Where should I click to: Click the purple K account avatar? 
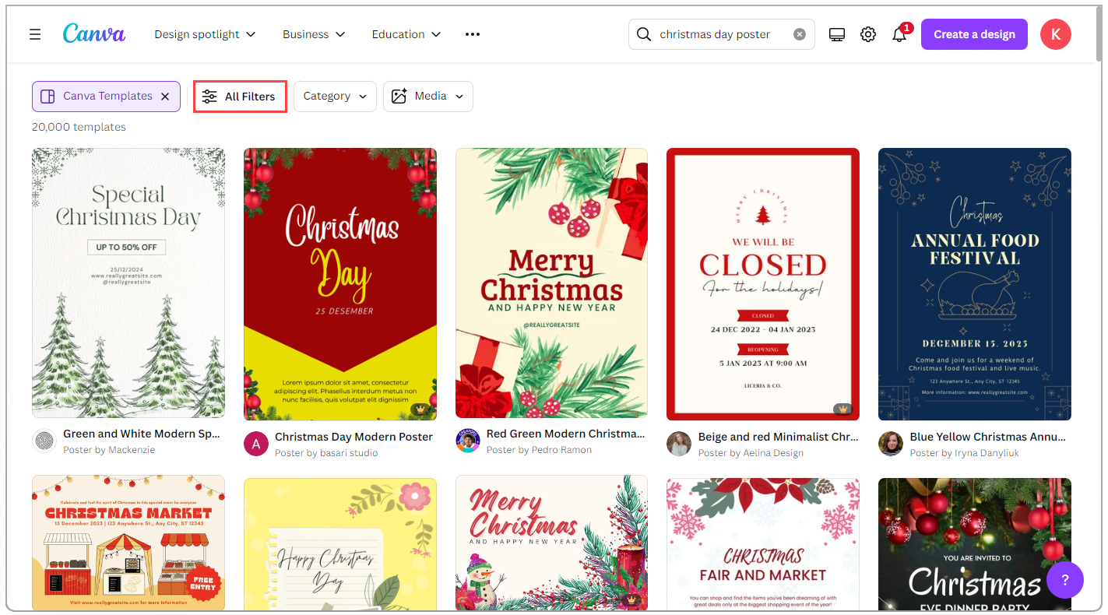(1055, 33)
